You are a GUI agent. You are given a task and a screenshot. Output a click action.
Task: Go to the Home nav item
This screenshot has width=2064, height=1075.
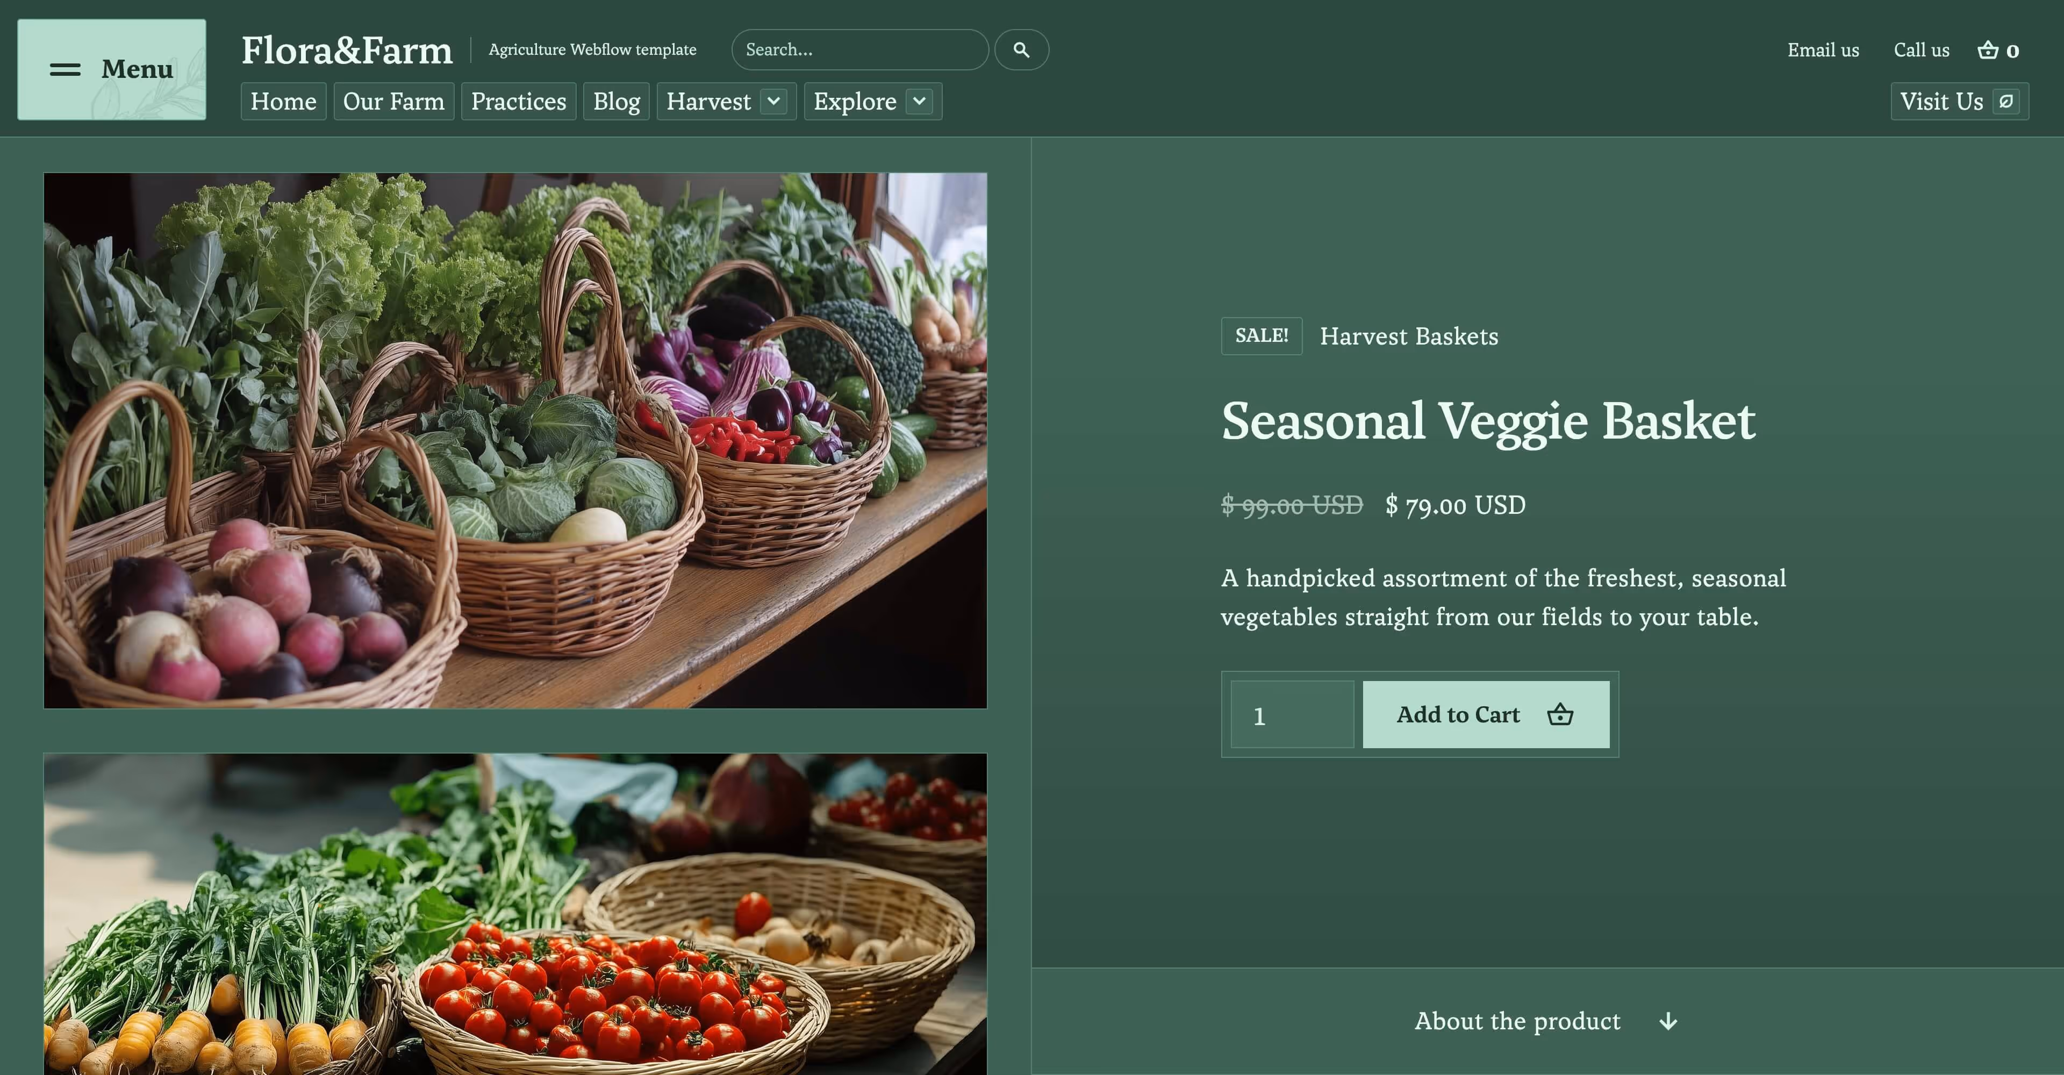click(284, 102)
